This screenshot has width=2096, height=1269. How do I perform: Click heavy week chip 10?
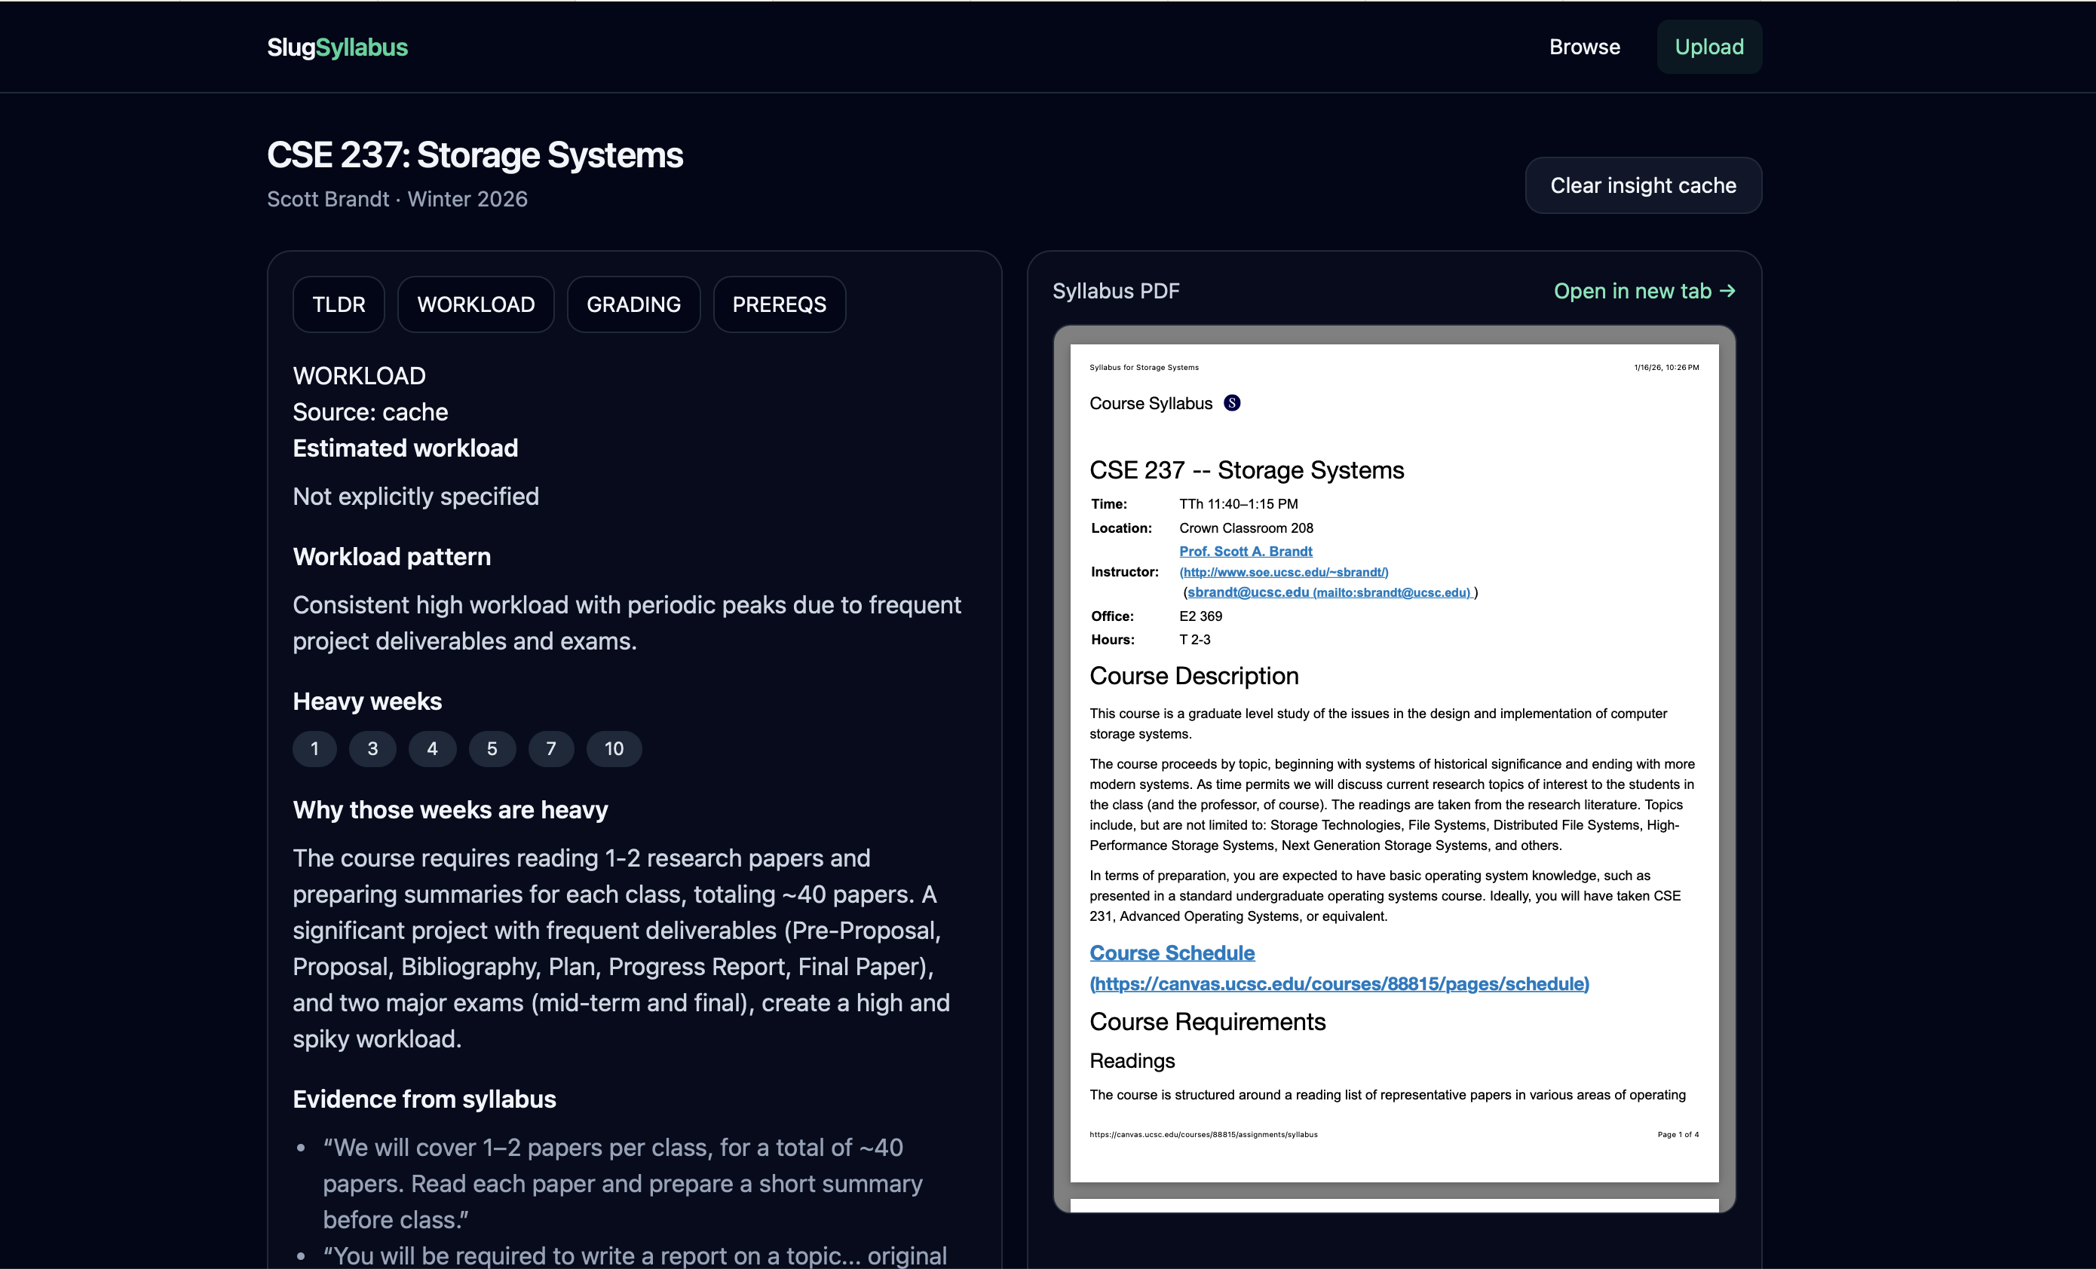tap(613, 749)
